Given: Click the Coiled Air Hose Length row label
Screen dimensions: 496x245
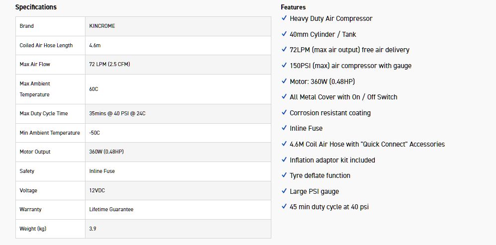Looking at the screenshot, I should point(46,45).
